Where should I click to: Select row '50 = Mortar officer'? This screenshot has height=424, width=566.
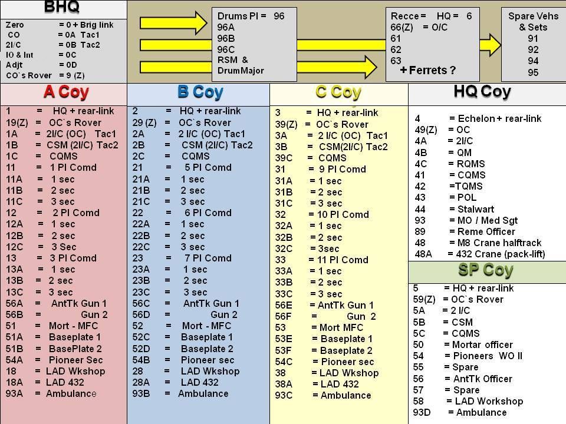tap(463, 344)
